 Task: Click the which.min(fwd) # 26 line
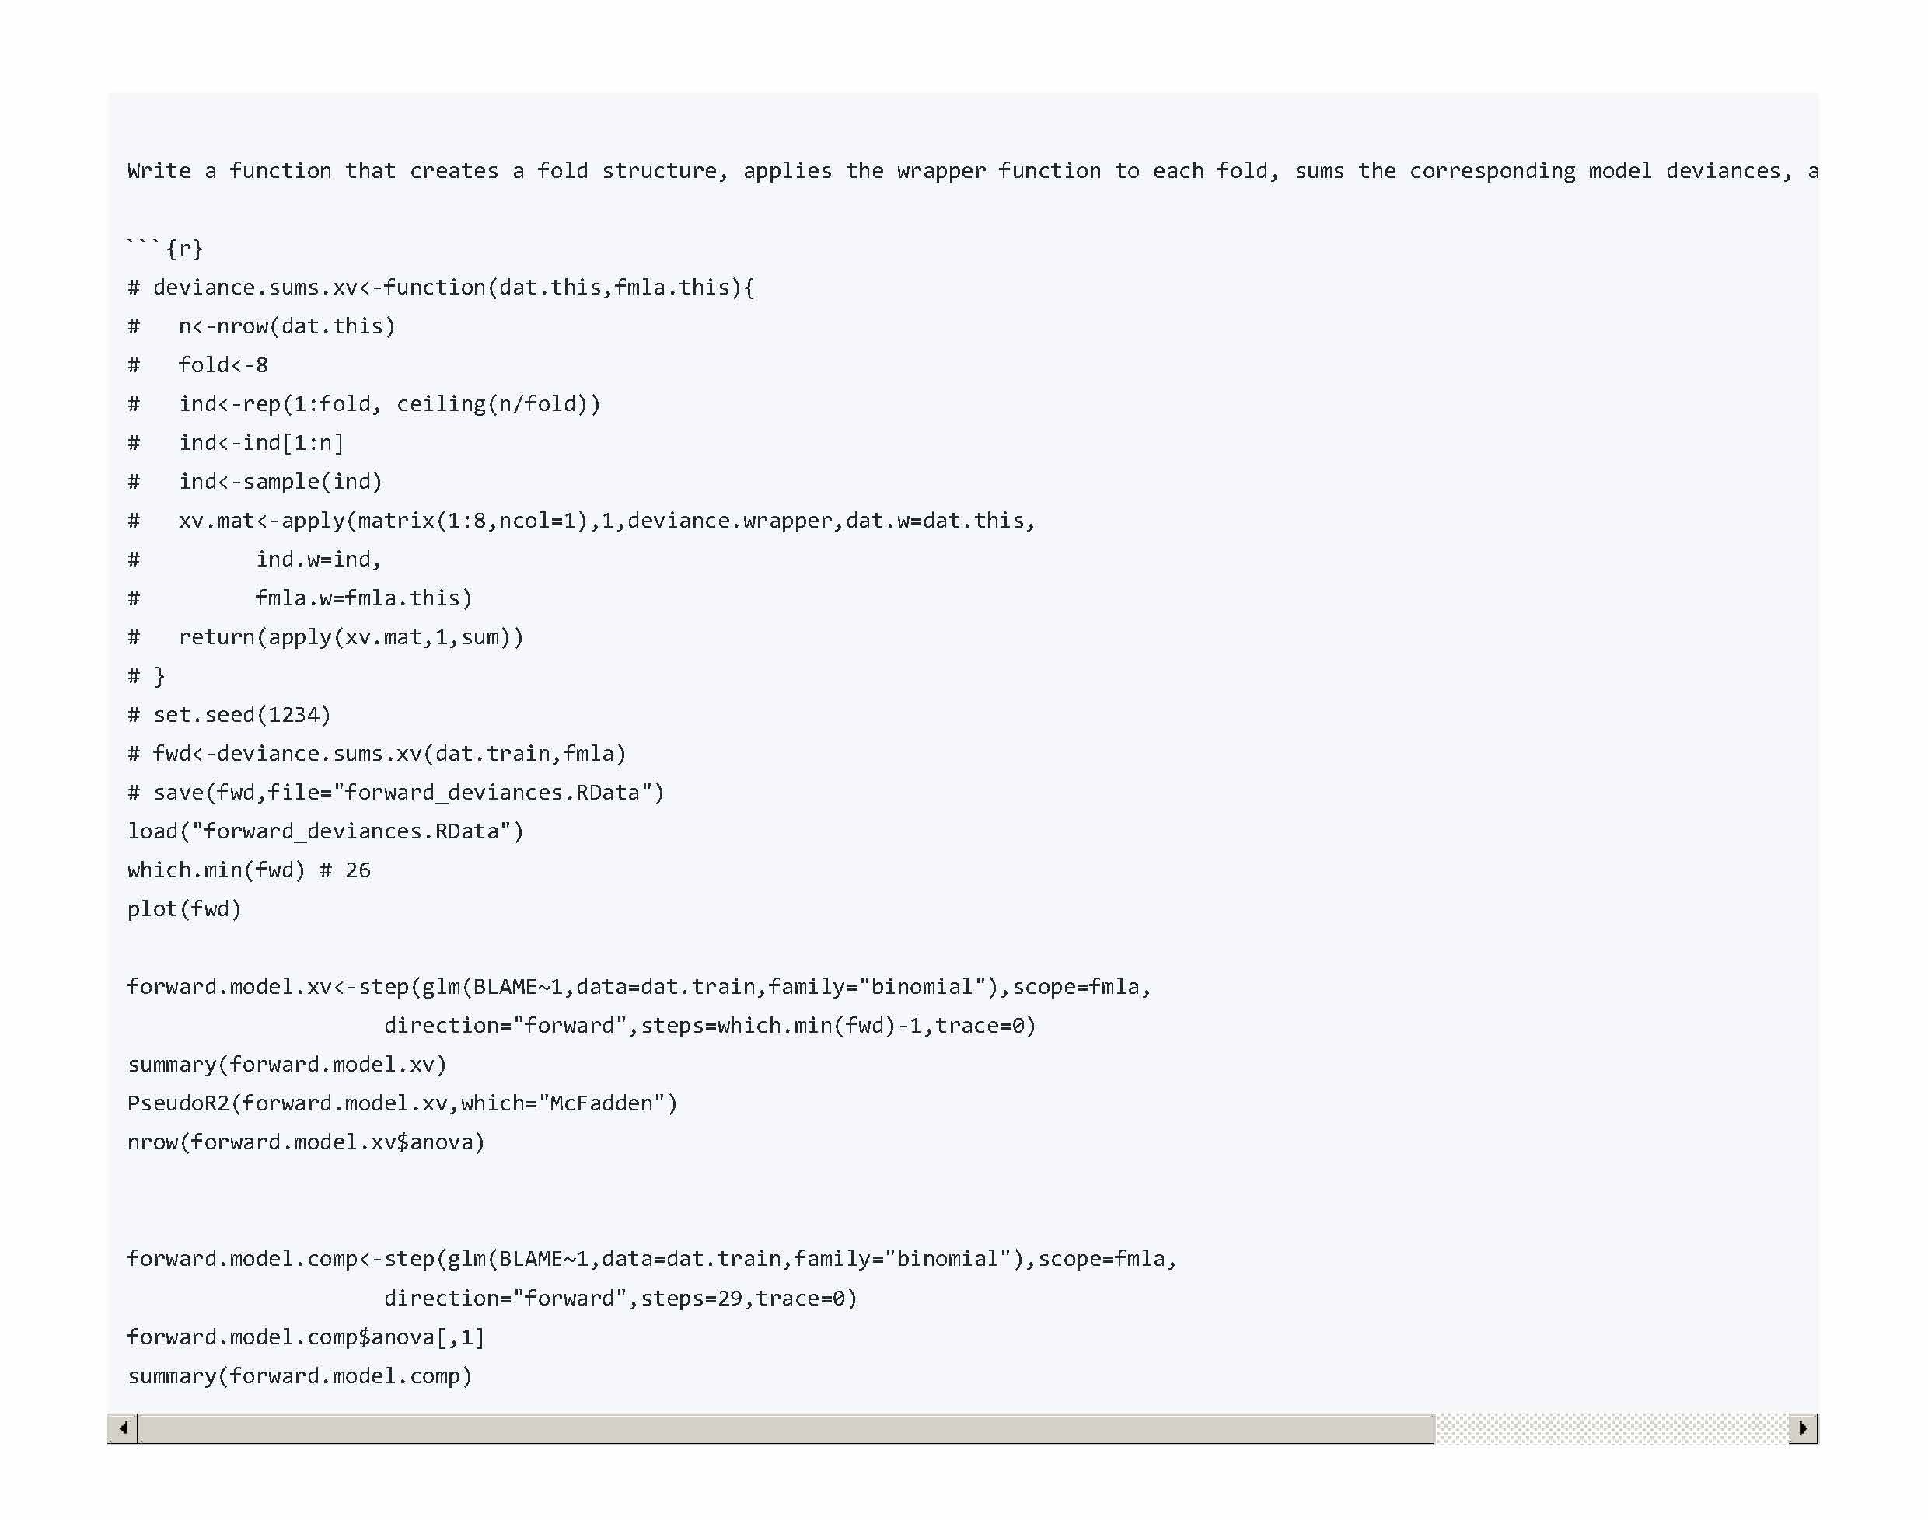click(x=248, y=870)
